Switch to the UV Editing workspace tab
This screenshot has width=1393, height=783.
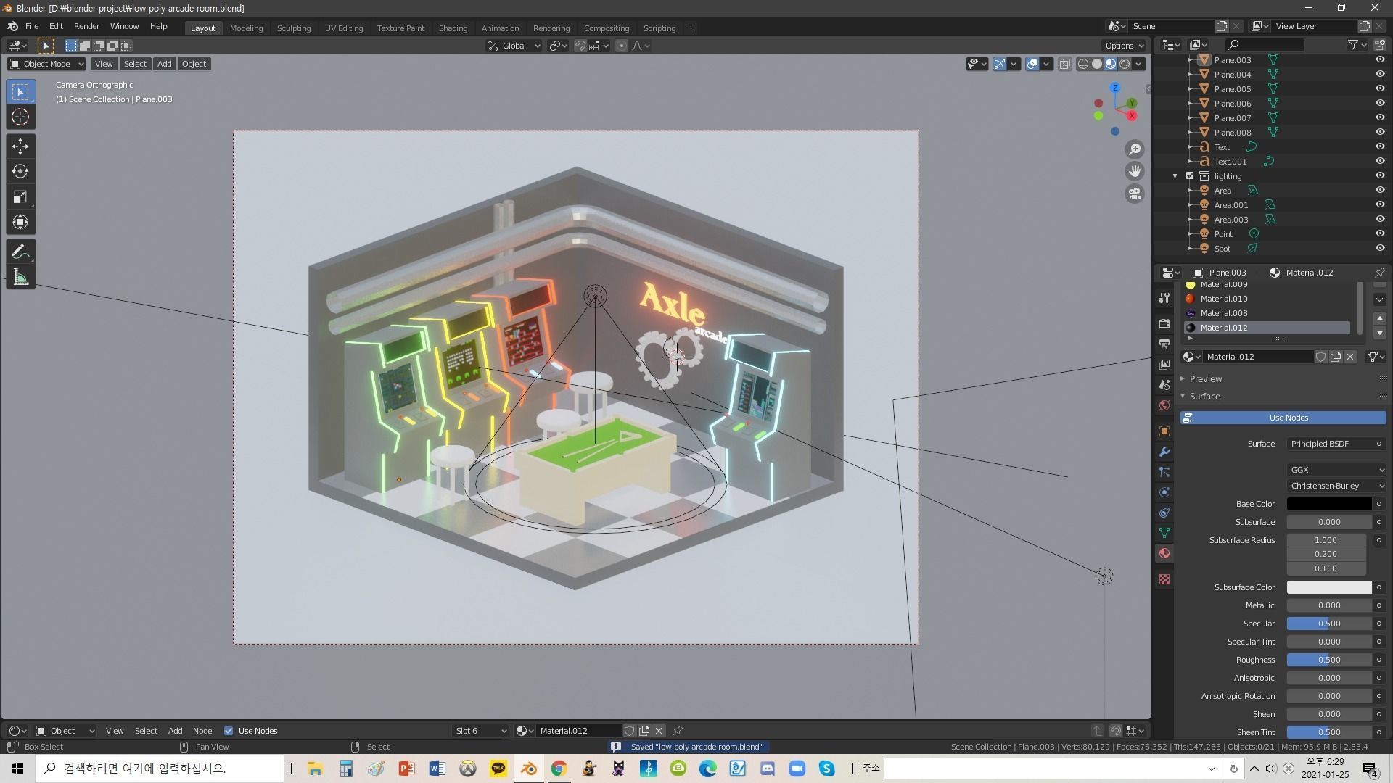(x=344, y=28)
